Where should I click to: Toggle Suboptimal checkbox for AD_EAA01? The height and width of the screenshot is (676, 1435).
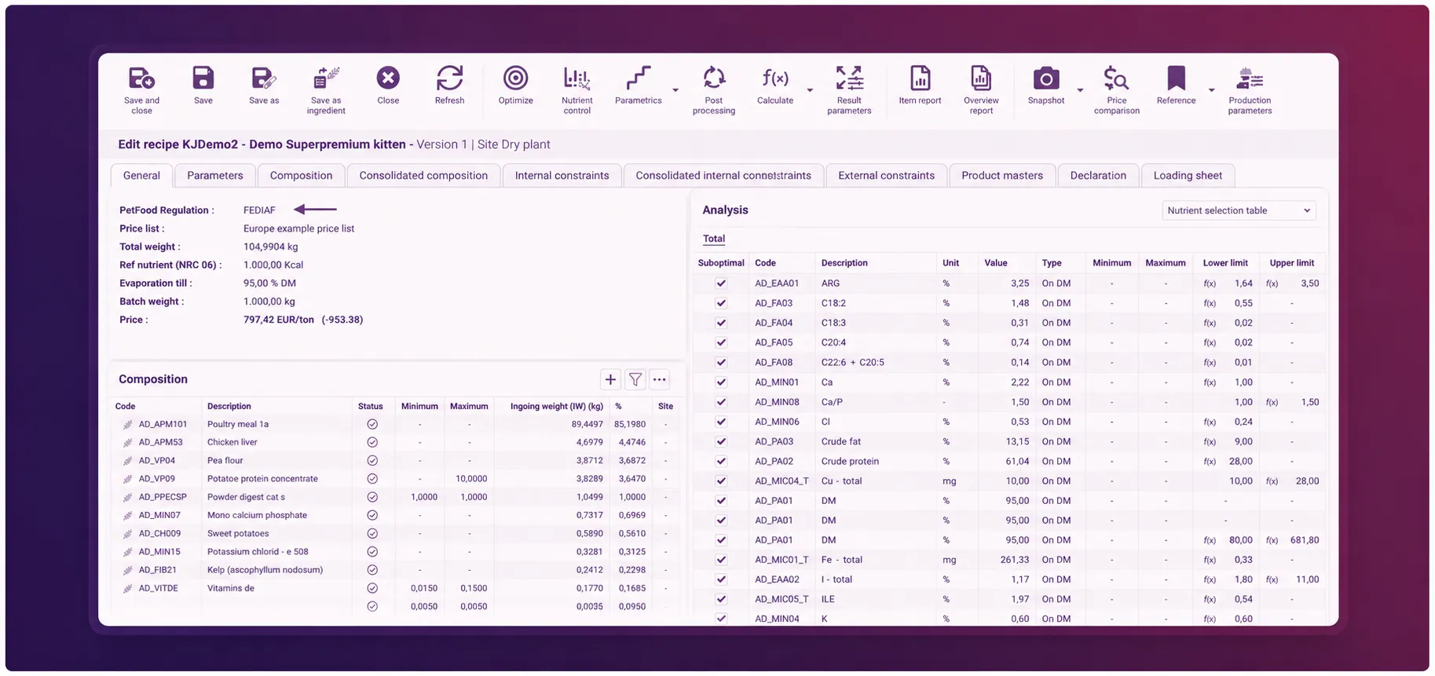coord(721,283)
